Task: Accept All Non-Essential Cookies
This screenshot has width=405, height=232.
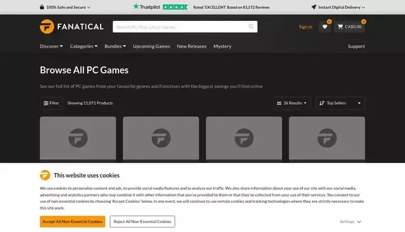Action: click(x=73, y=222)
